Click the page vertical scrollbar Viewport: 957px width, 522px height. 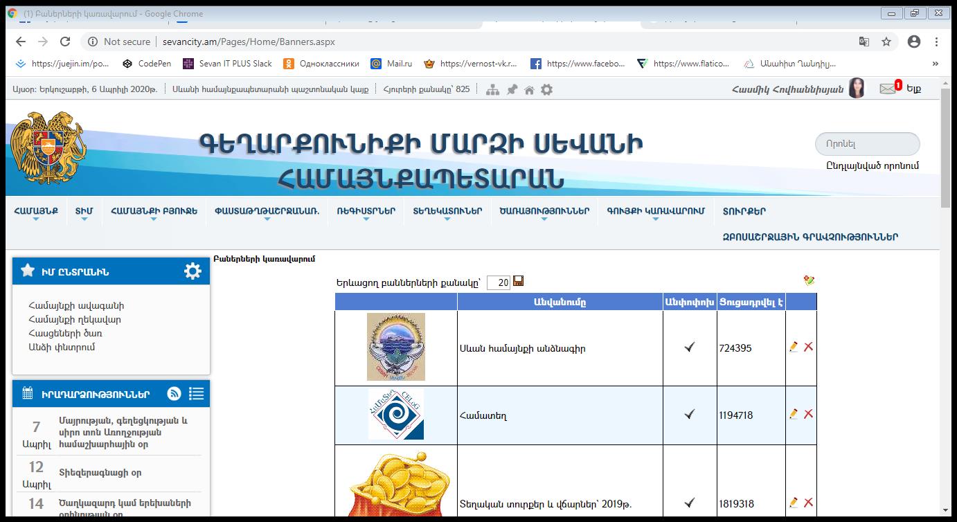point(945,148)
